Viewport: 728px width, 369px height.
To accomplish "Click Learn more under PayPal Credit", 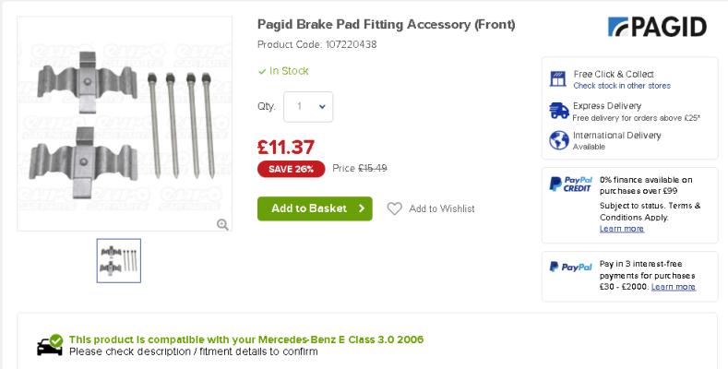I will [621, 229].
